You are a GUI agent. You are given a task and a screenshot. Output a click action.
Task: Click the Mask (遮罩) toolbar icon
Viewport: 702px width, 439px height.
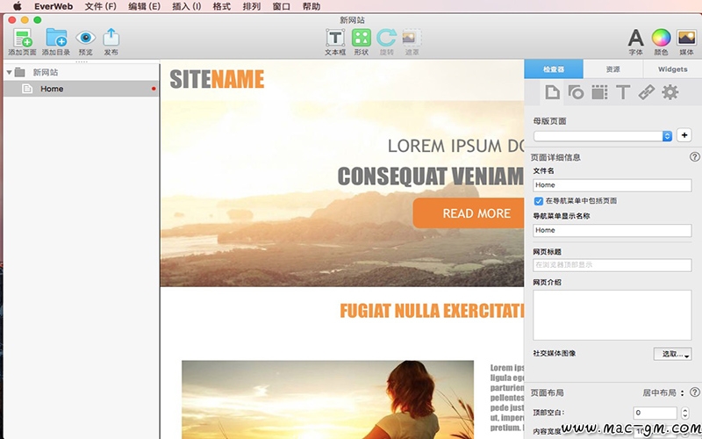412,38
